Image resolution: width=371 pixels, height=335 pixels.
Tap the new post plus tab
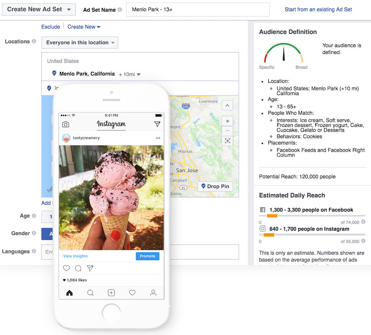(111, 293)
